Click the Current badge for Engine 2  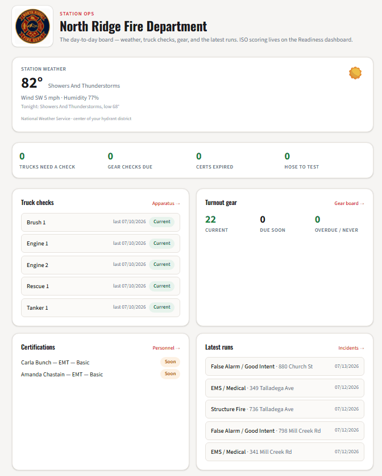161,264
